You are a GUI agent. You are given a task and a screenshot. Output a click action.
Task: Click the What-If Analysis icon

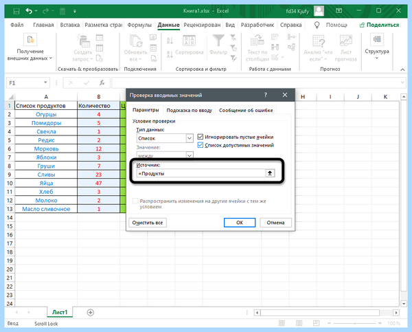point(319,41)
